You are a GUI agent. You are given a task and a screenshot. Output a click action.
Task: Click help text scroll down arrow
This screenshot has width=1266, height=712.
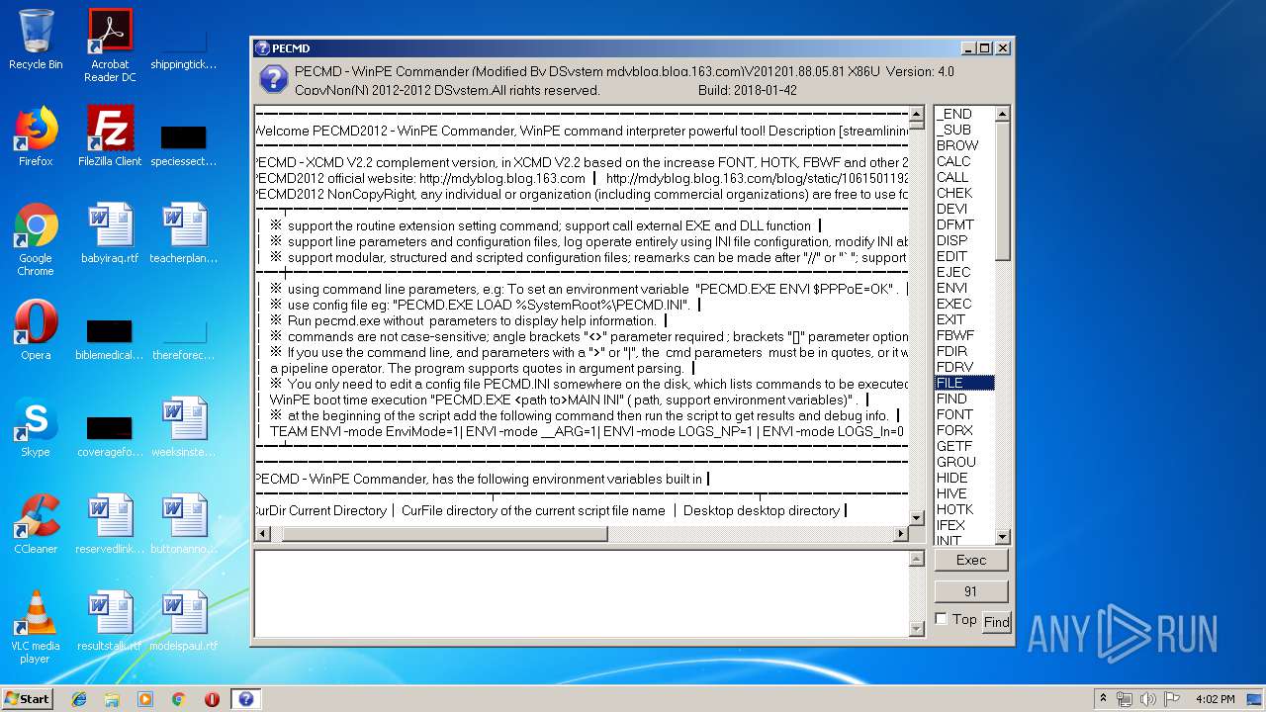click(x=916, y=518)
